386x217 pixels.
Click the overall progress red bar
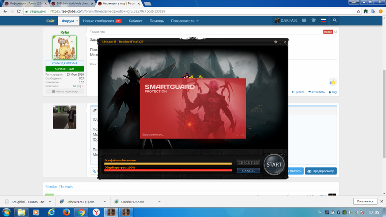(168, 170)
